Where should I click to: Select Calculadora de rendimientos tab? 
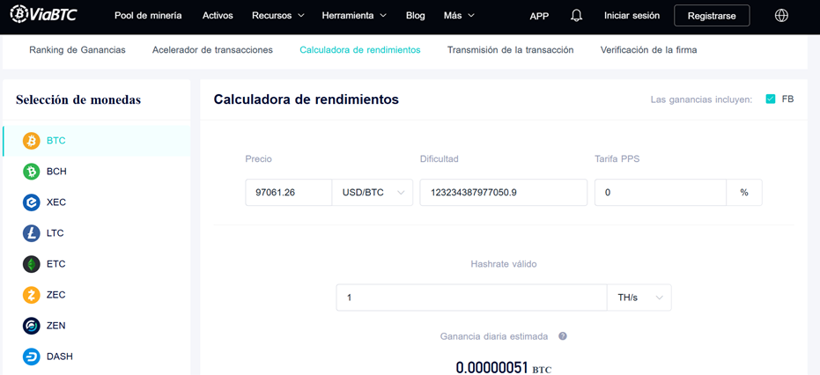coord(359,50)
